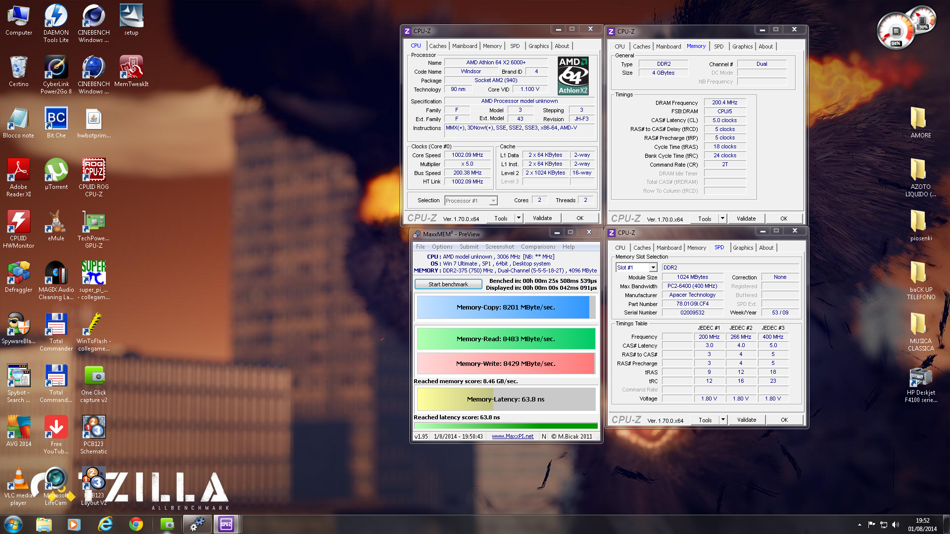The height and width of the screenshot is (534, 950).
Task: Open the MemTweakIt desktop icon
Action: (x=131, y=71)
